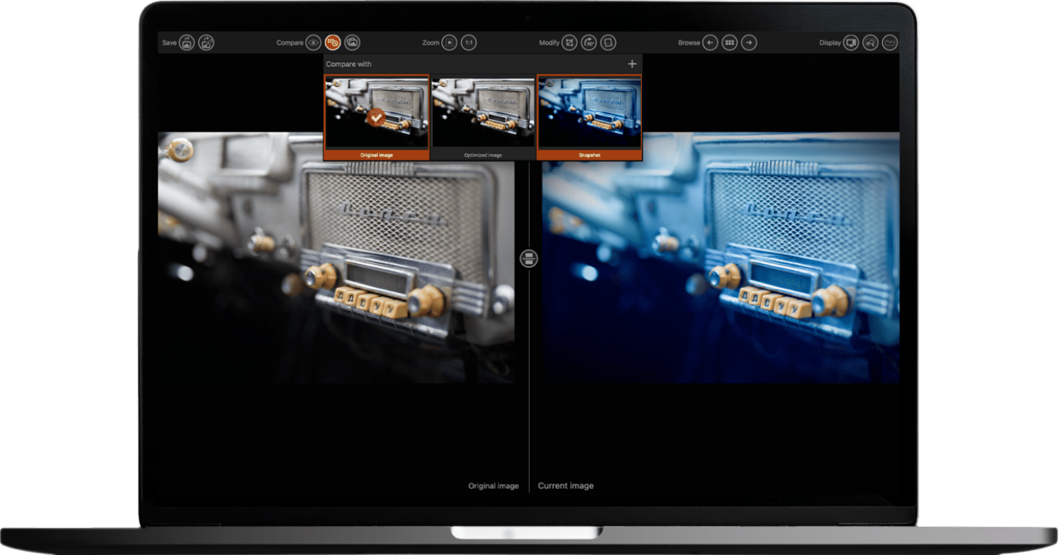Toggle the compare eye preview
1059x555 pixels.
coord(312,43)
